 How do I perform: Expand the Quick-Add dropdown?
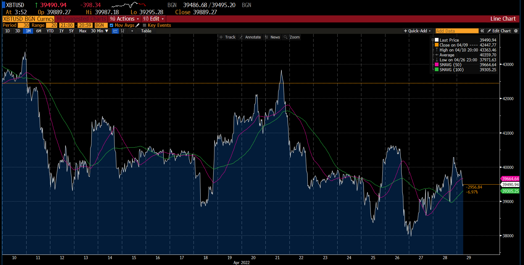tap(417, 31)
